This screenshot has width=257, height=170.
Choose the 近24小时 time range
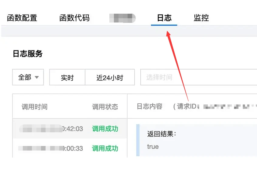[x=110, y=77]
